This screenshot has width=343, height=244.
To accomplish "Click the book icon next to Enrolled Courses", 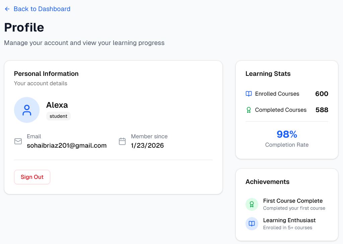I will (249, 94).
